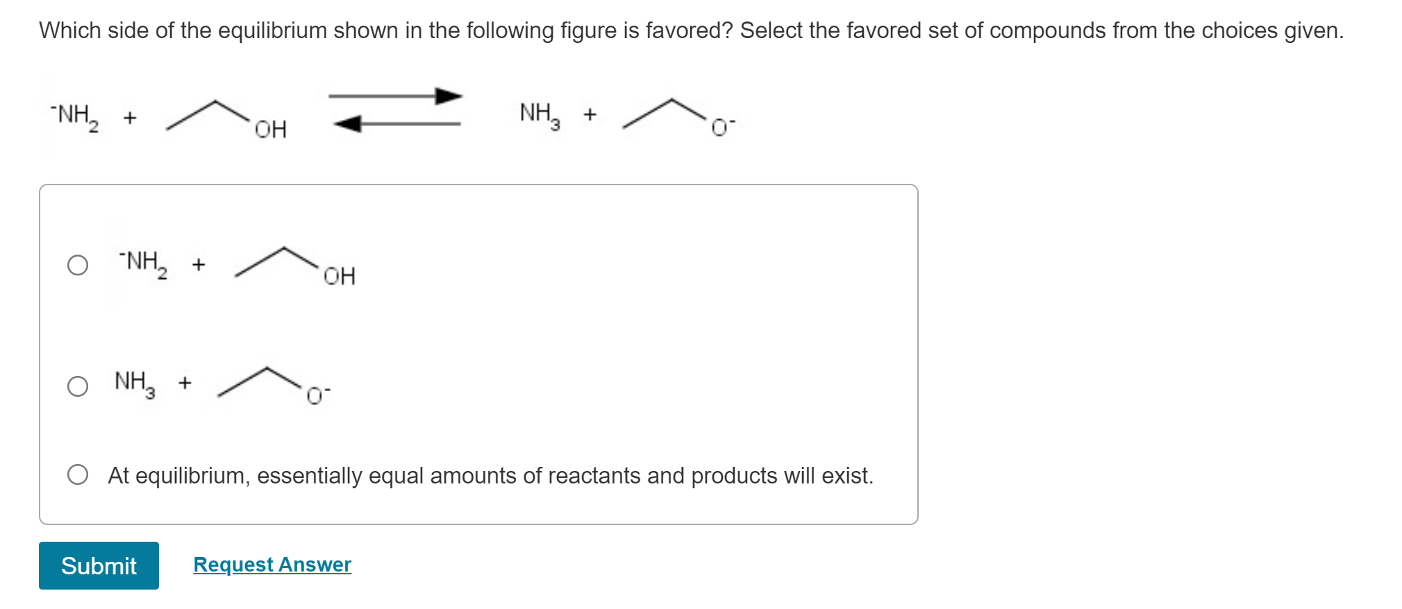
Task: Select the equal amounts at equilibrium option
Action: coord(78,475)
